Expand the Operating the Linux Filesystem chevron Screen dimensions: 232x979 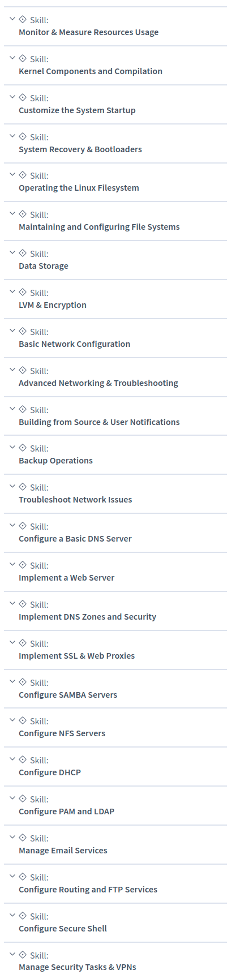tap(12, 174)
